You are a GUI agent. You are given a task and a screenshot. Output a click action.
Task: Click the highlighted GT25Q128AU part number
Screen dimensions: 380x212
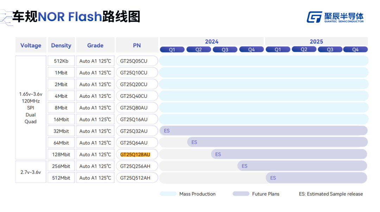point(135,154)
